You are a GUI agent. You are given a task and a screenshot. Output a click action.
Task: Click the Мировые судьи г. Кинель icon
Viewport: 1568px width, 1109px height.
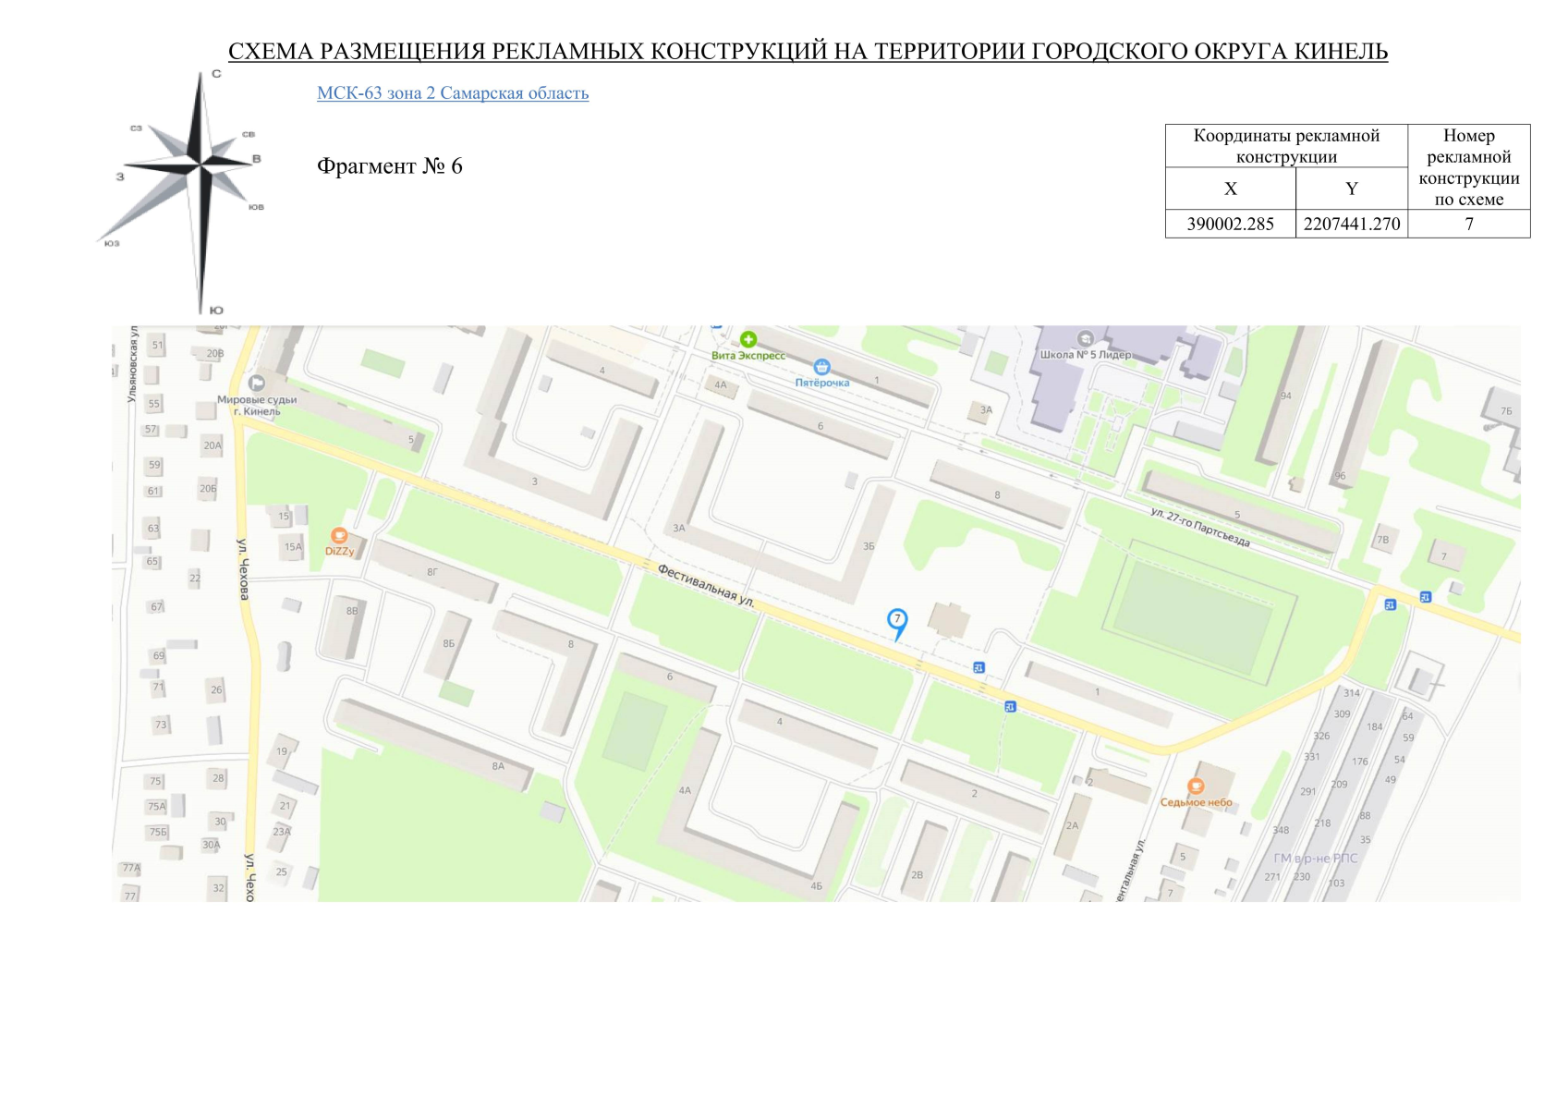point(257,384)
